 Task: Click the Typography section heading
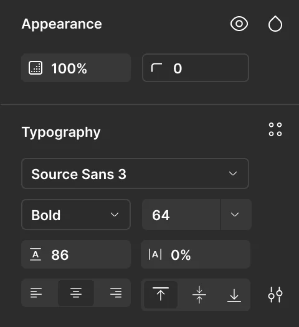(x=61, y=132)
